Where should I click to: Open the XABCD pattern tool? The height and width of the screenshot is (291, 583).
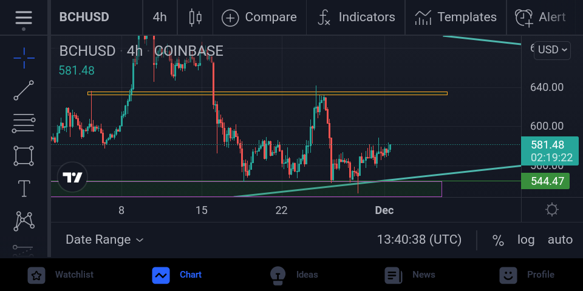click(x=24, y=221)
